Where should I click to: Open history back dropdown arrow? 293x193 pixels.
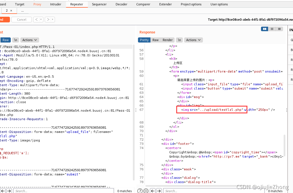(x=41, y=20)
